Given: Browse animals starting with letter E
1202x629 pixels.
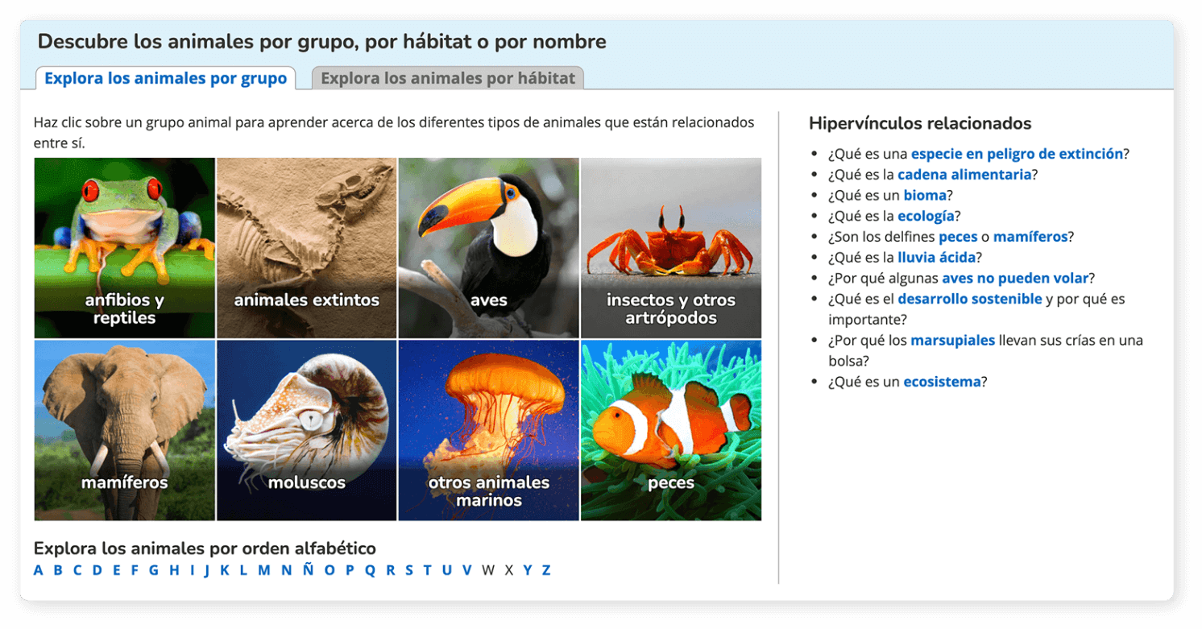Looking at the screenshot, I should (x=117, y=570).
